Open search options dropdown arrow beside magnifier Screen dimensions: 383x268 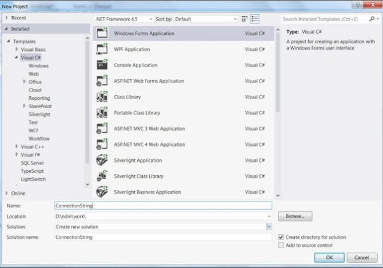(378, 19)
